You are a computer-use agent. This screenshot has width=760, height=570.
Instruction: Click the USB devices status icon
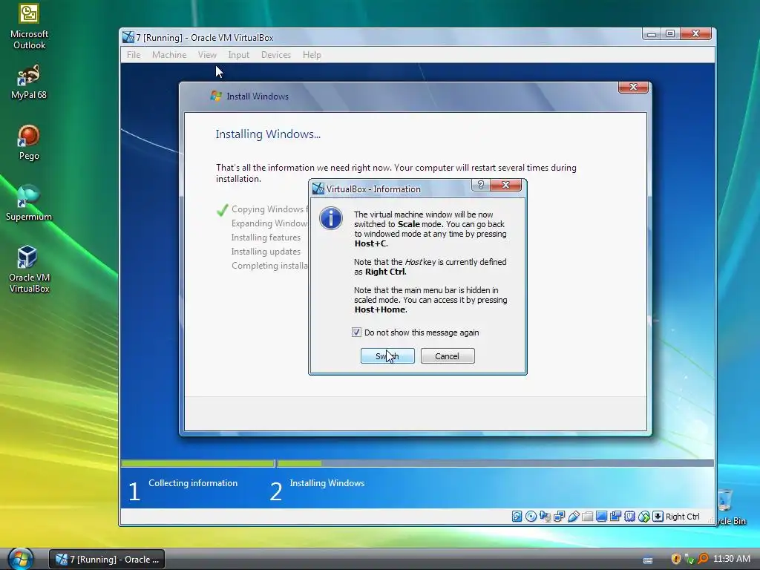click(x=573, y=517)
